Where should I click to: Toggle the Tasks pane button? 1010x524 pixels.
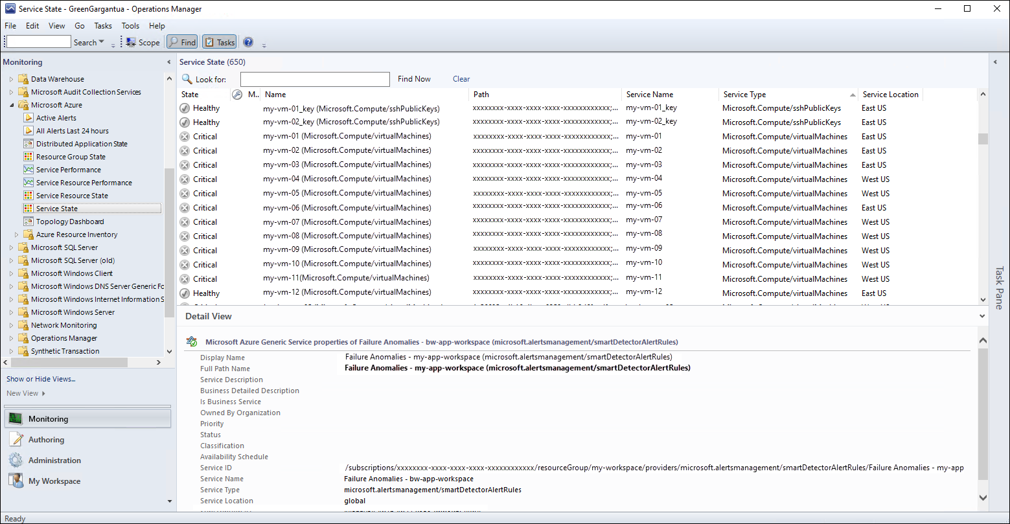[x=219, y=42]
